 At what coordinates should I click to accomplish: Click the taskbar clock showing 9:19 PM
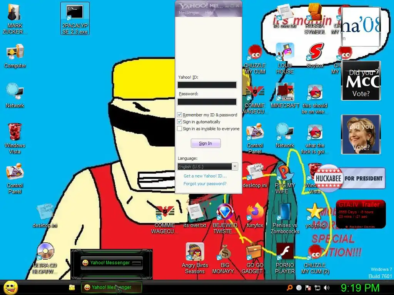click(360, 288)
